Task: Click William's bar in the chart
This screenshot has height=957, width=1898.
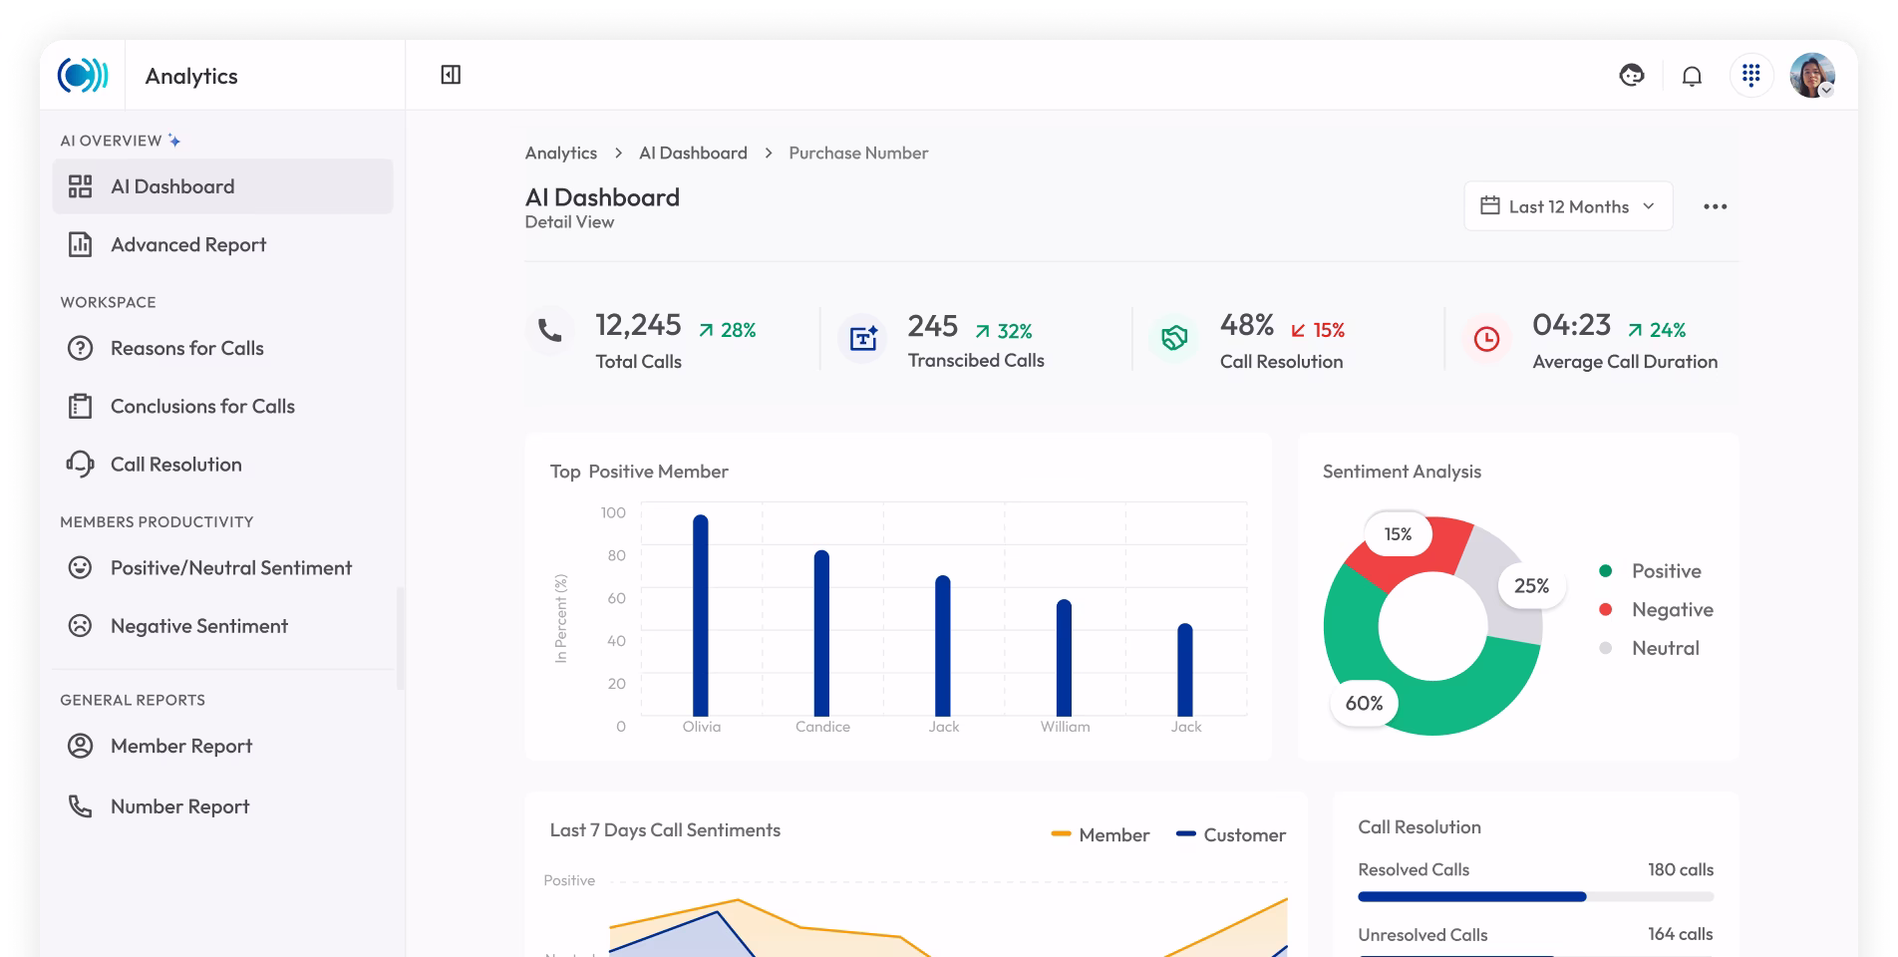Action: [x=1064, y=658]
